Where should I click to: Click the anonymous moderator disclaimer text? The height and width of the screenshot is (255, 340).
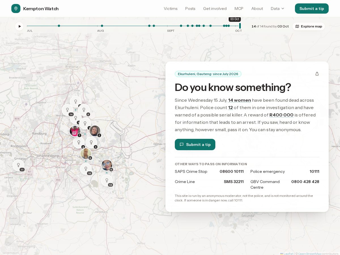coord(244,198)
